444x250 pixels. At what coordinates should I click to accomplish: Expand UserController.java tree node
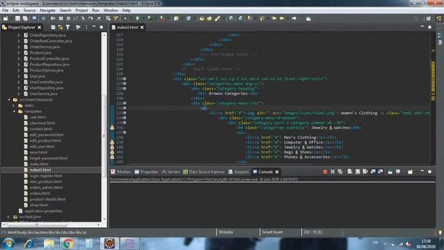coord(19,82)
